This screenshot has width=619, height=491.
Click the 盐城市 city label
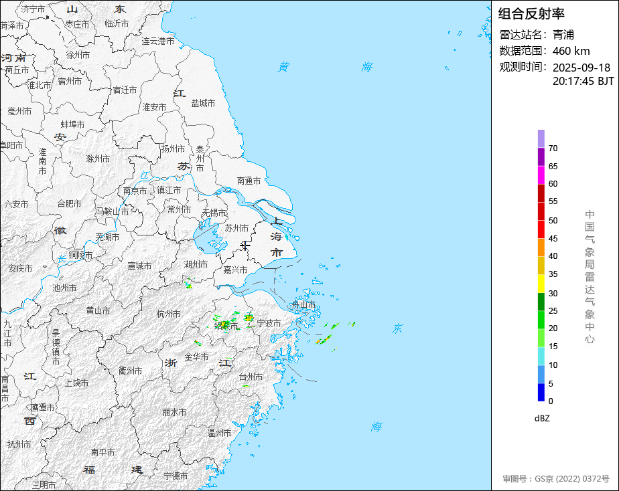point(203,103)
